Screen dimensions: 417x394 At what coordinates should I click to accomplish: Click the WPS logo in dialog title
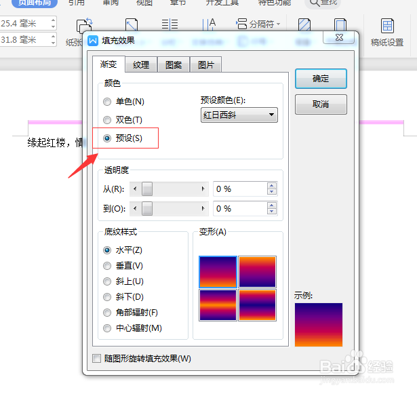point(93,41)
